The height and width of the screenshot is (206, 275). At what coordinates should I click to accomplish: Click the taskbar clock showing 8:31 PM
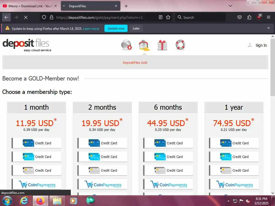tap(261, 201)
